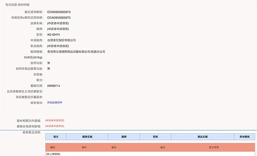Click the 申請廠商 label

(x=37, y=40)
